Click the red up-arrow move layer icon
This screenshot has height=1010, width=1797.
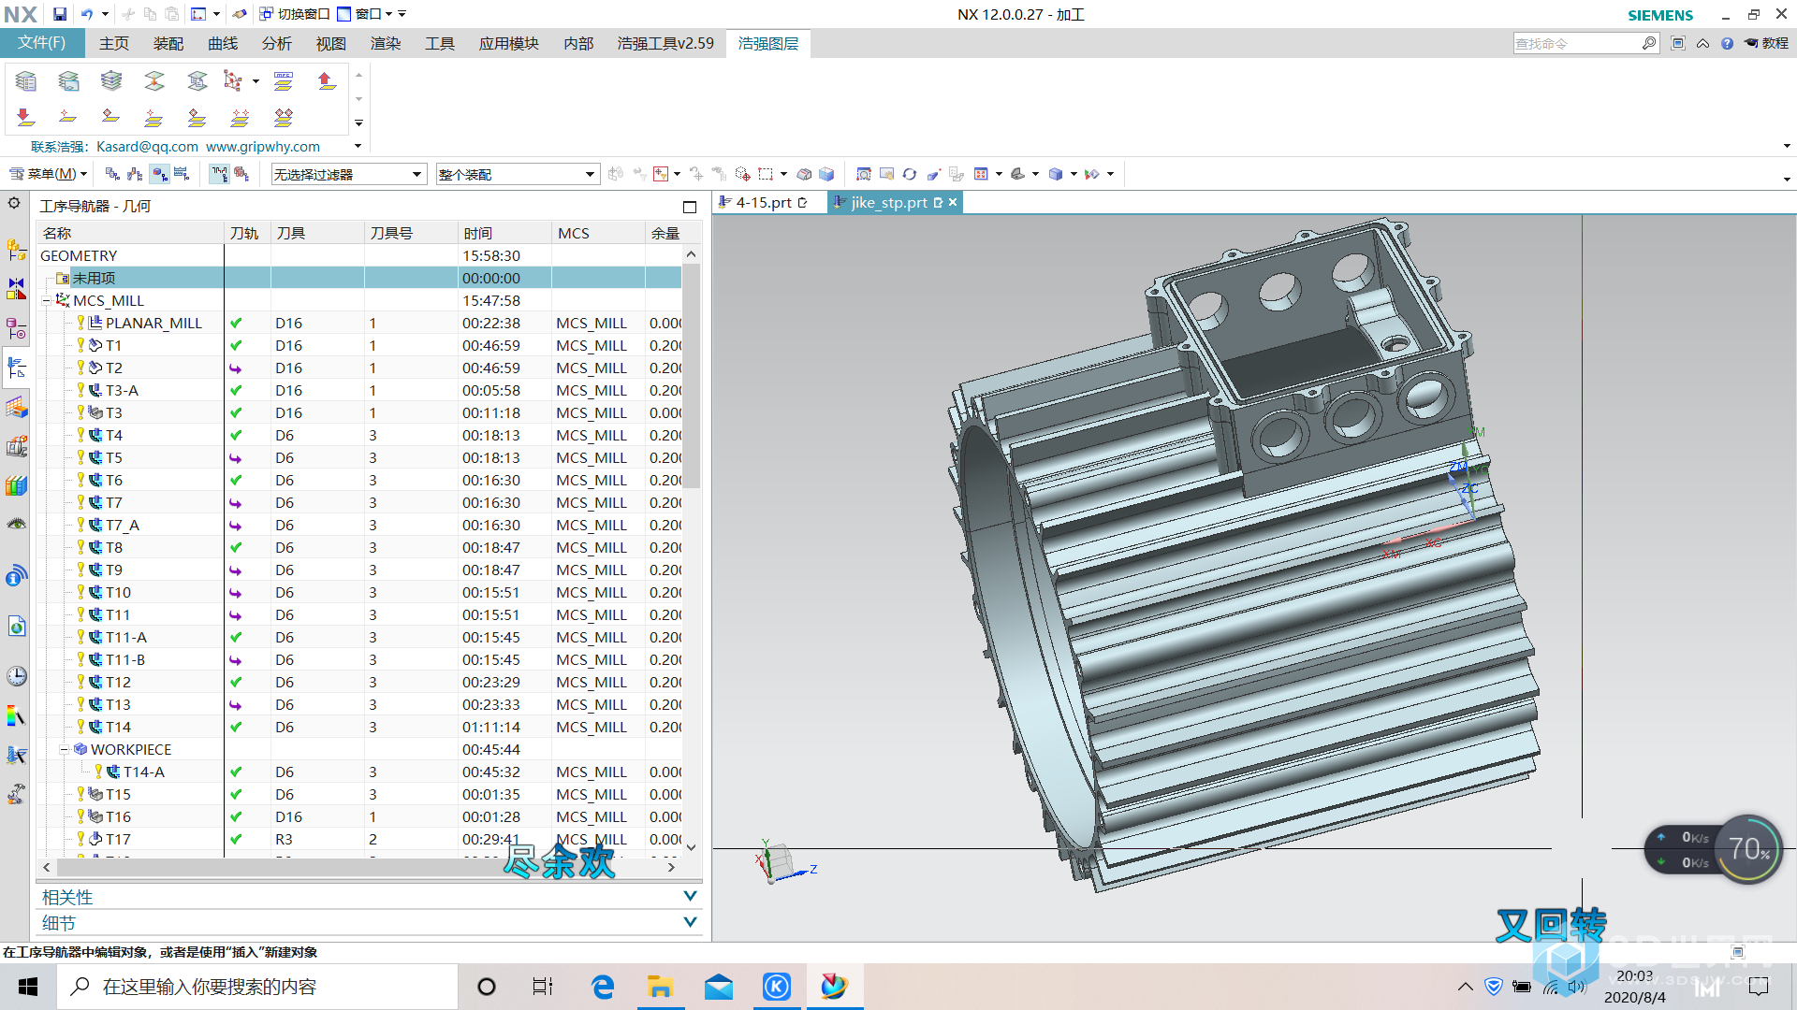pyautogui.click(x=327, y=81)
